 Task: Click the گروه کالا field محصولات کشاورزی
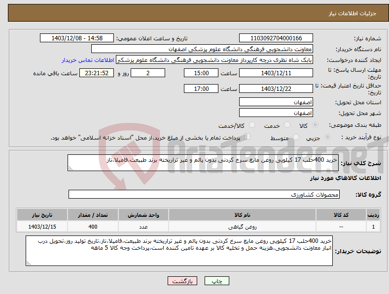[x=204, y=194]
